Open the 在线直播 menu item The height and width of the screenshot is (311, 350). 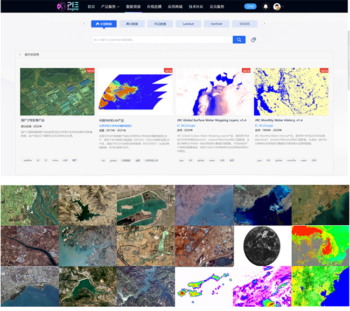tap(154, 6)
